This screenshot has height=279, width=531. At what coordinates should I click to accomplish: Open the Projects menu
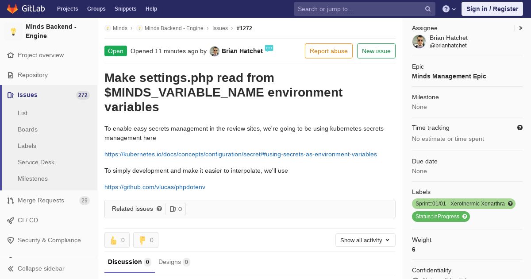[67, 9]
